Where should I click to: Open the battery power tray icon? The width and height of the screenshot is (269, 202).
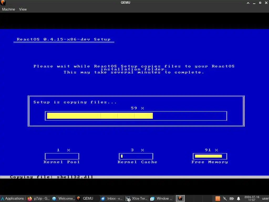click(x=232, y=199)
